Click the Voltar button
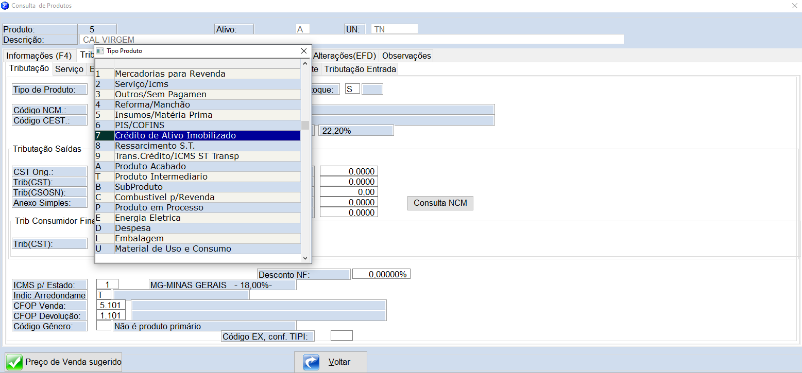This screenshot has width=802, height=373. coord(331,362)
